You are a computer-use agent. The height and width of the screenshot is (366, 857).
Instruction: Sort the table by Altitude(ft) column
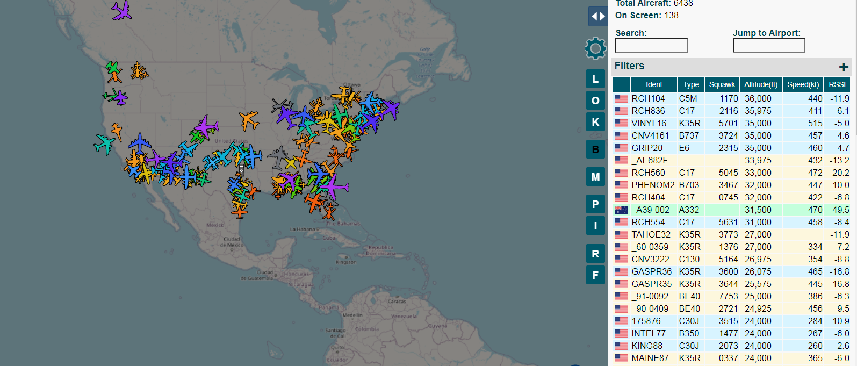point(761,84)
